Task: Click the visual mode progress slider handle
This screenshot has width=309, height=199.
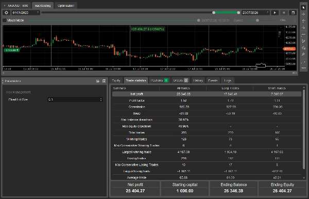Action: [x=198, y=20]
